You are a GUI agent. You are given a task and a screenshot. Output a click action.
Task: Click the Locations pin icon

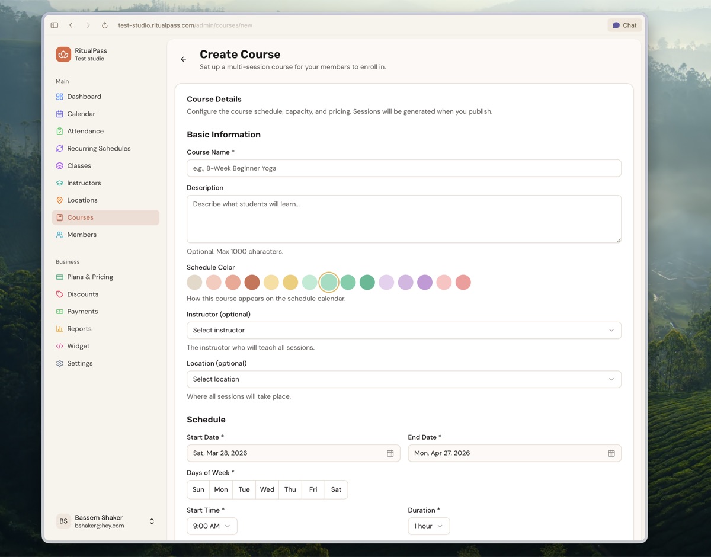[59, 200]
